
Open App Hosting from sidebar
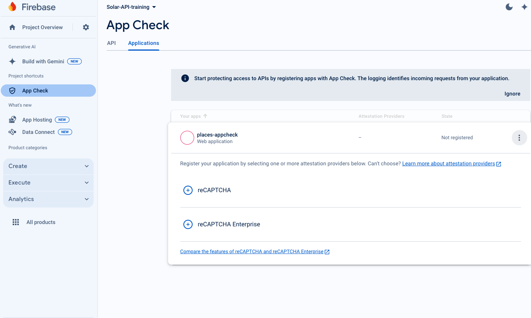37,120
